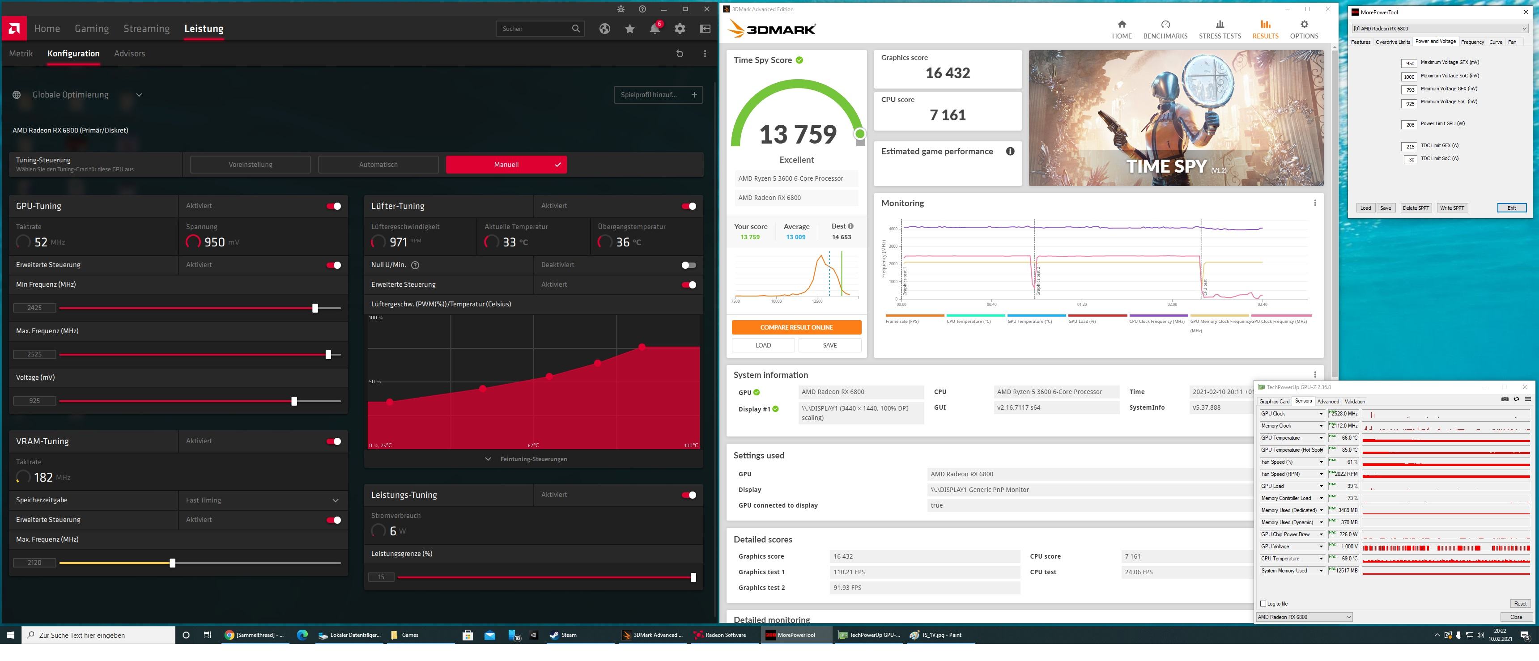Screen dimensions: 1539x661
Task: Open the Speicherzeitgabe Fast Timing dropdown
Action: 335,500
